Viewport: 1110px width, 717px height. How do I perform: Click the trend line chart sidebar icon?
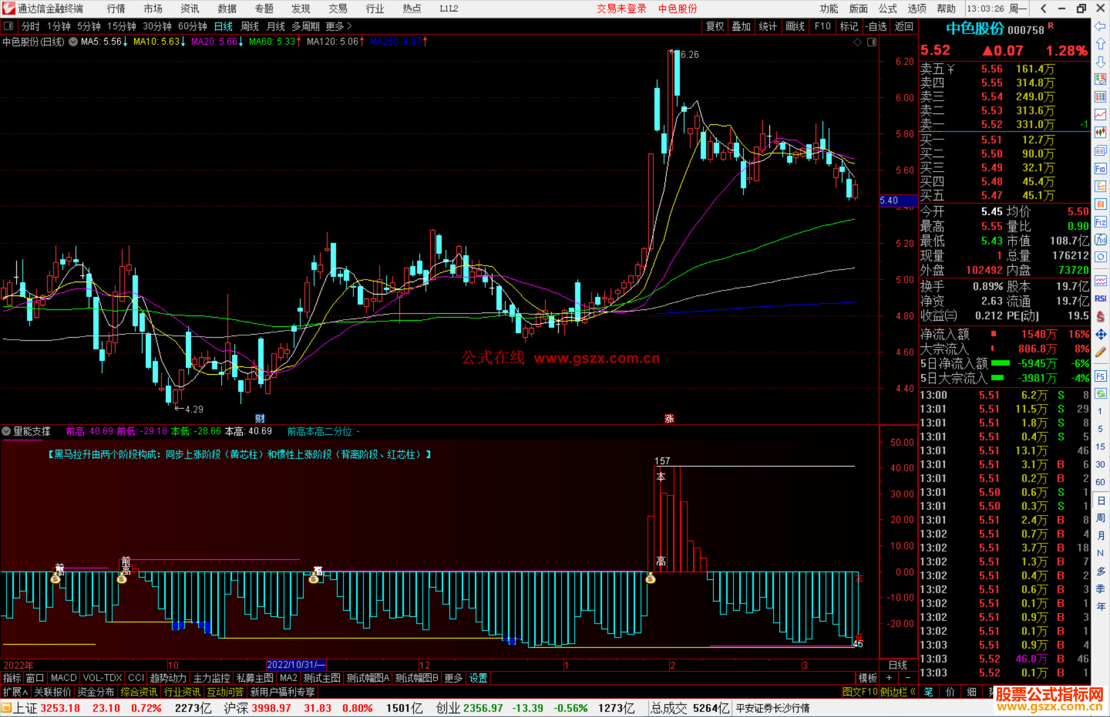1100,114
